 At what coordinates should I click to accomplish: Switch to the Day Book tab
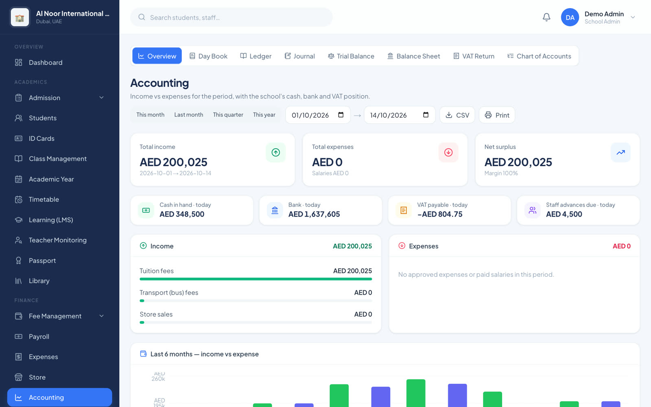tap(208, 56)
